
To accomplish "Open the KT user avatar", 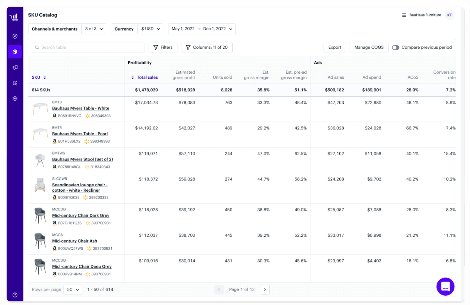I will tap(449, 15).
